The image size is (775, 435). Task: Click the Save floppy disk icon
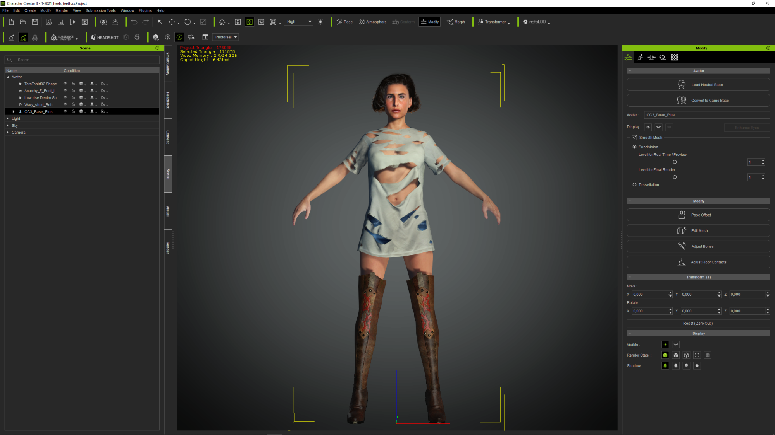(35, 22)
